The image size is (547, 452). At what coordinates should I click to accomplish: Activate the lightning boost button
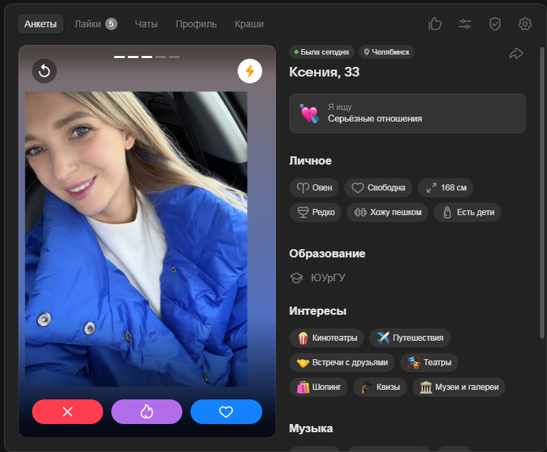click(250, 71)
